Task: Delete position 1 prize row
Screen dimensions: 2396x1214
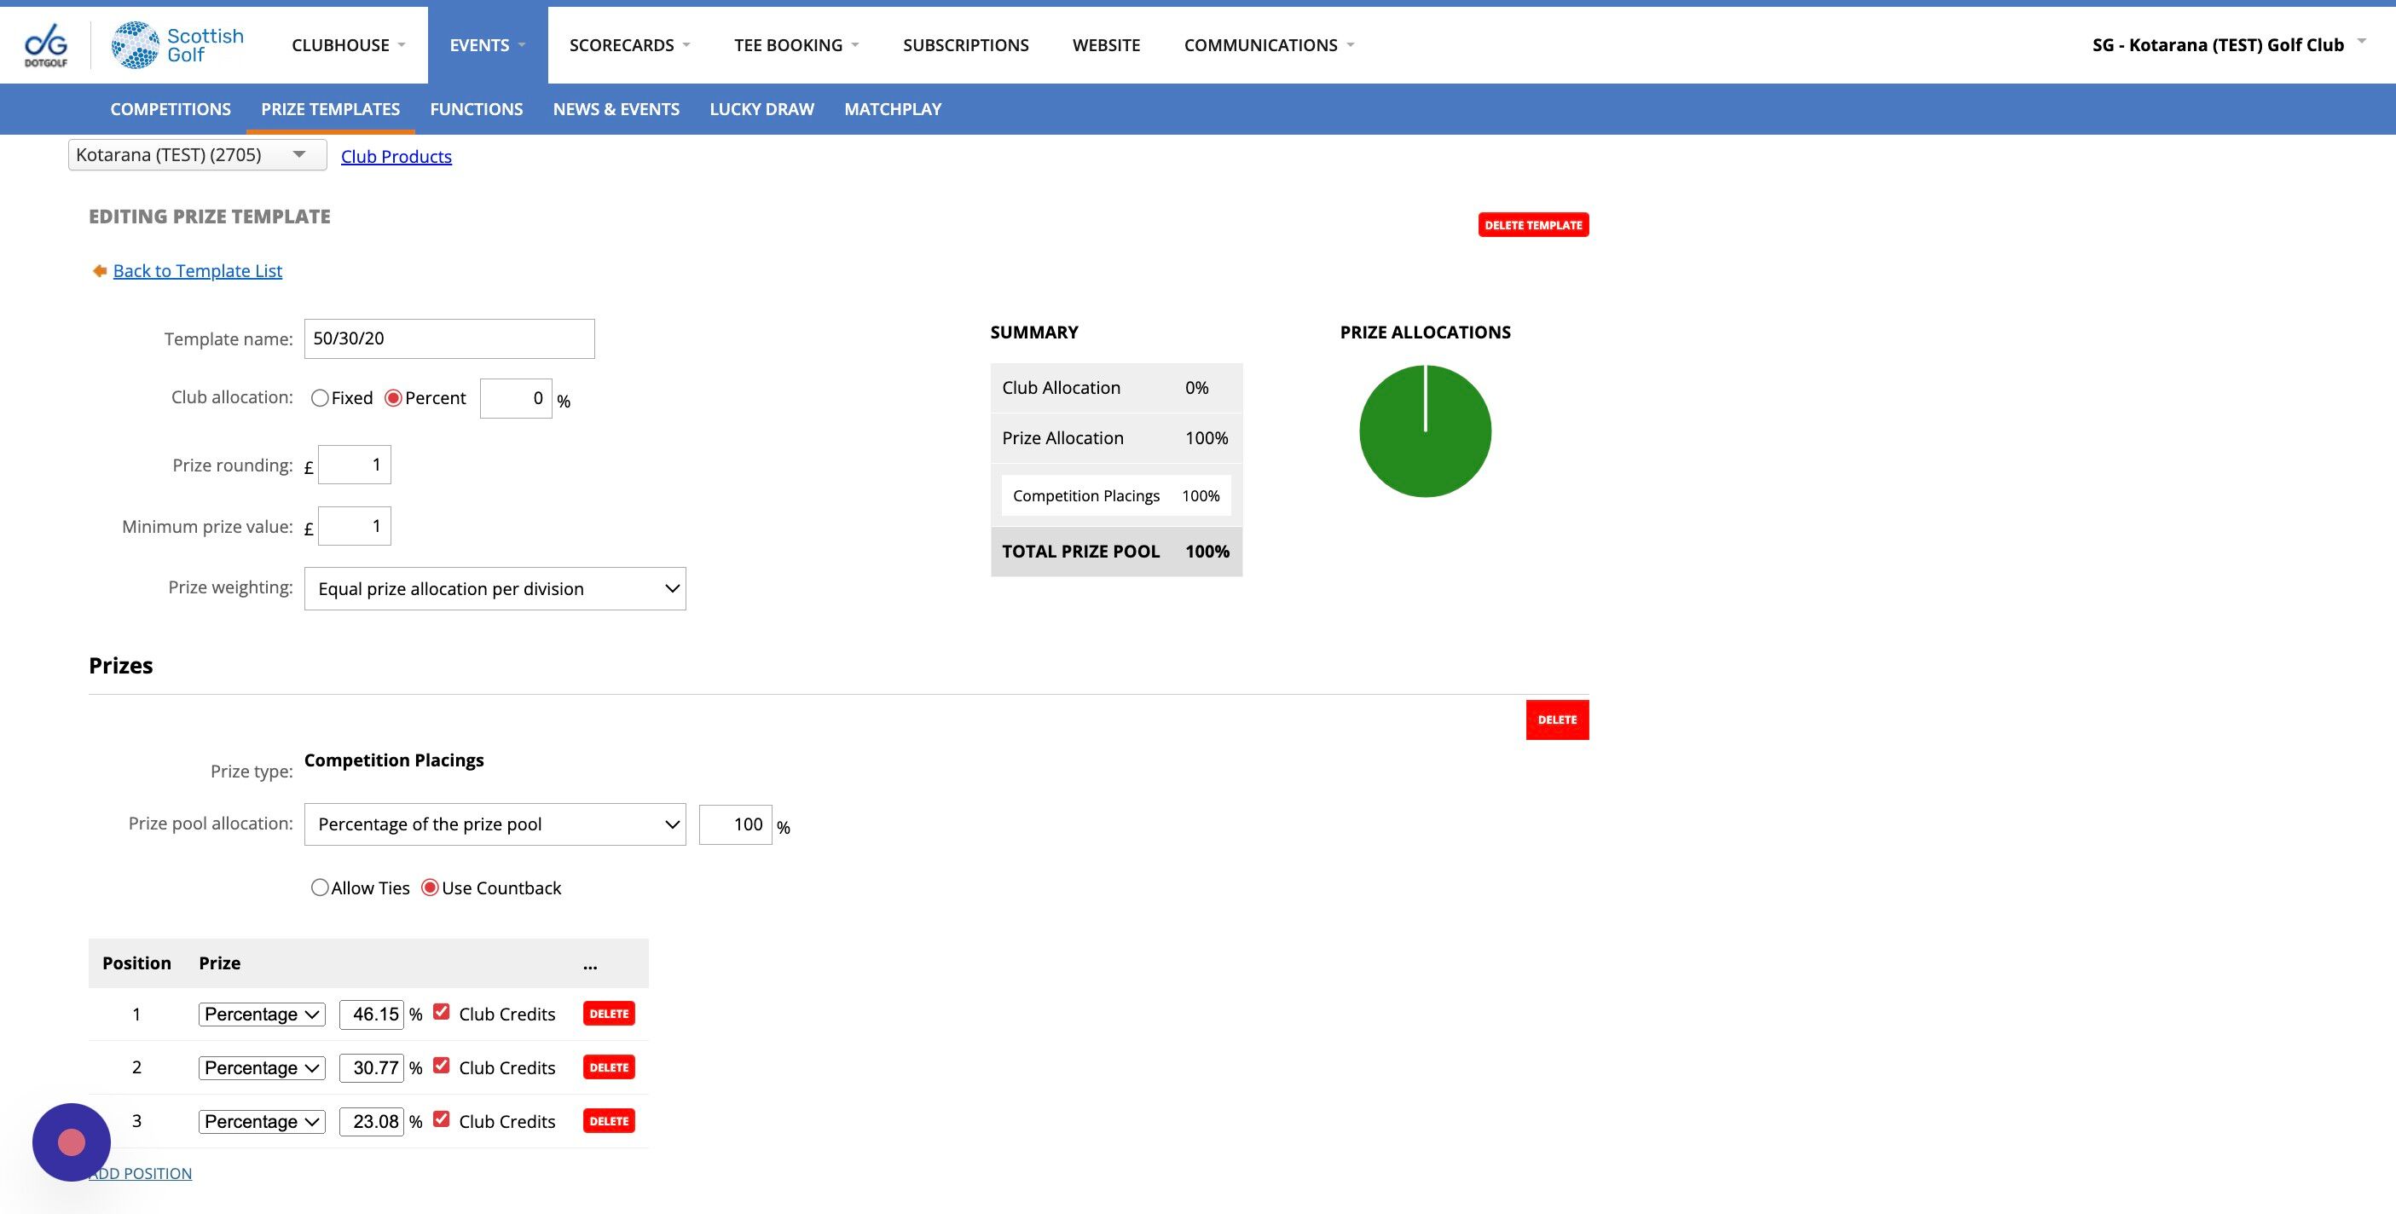Action: click(x=609, y=1014)
